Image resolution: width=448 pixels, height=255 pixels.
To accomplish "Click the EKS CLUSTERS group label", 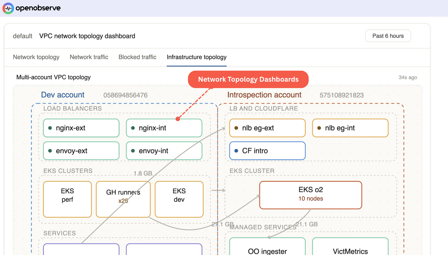I will tap(68, 171).
